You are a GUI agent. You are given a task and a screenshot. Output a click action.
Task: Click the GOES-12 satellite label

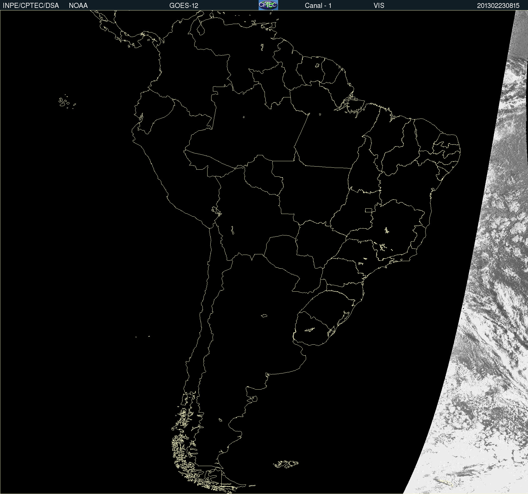[184, 6]
